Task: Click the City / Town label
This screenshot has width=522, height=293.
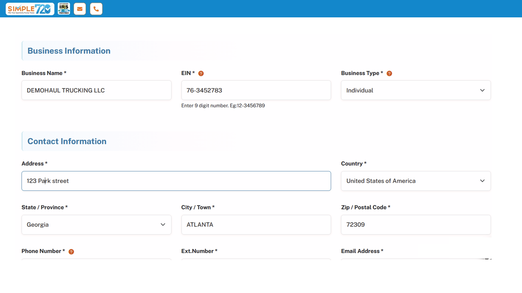Action: click(x=198, y=207)
